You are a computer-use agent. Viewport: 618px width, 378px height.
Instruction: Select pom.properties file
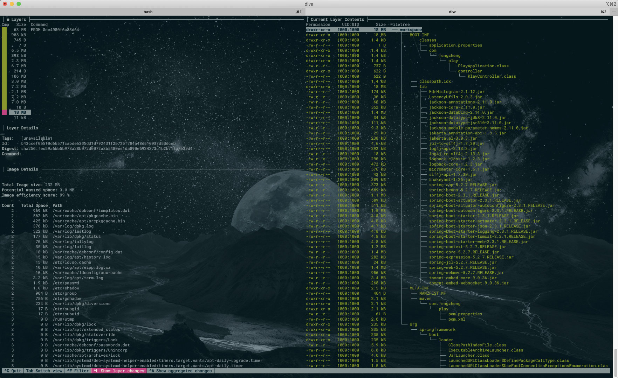(465, 314)
